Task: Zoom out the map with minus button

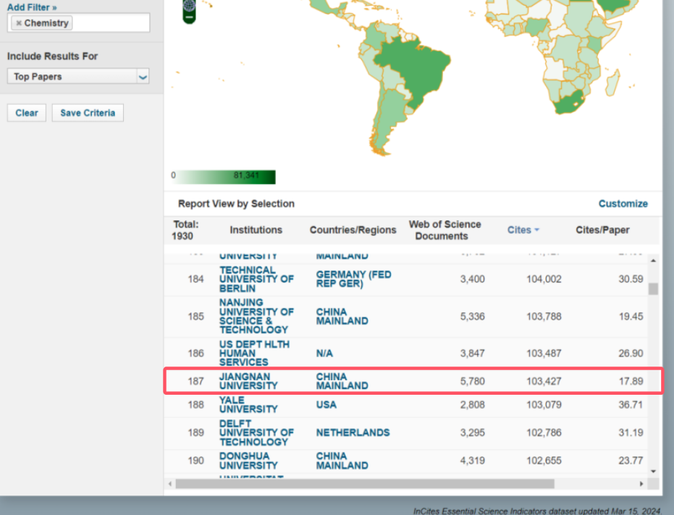Action: pyautogui.click(x=189, y=17)
